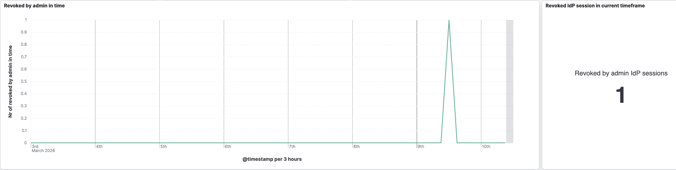This screenshot has height=170, width=676.
Task: Click the "5th" label on the x-axis
Action: pos(164,146)
